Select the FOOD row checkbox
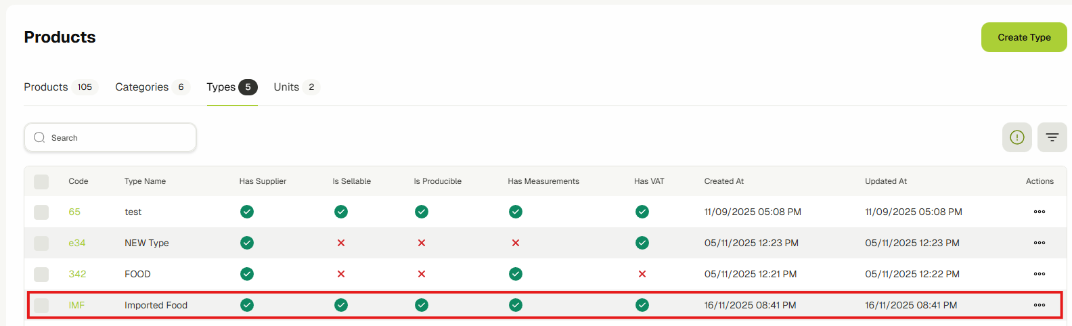Image resolution: width=1072 pixels, height=326 pixels. tap(41, 274)
